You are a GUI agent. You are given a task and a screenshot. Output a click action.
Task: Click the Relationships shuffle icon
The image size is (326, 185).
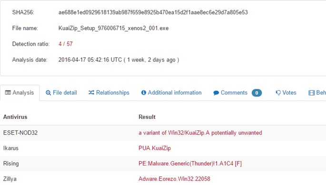(91, 92)
